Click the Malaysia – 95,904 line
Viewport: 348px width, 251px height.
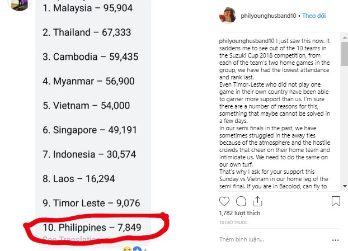point(88,8)
